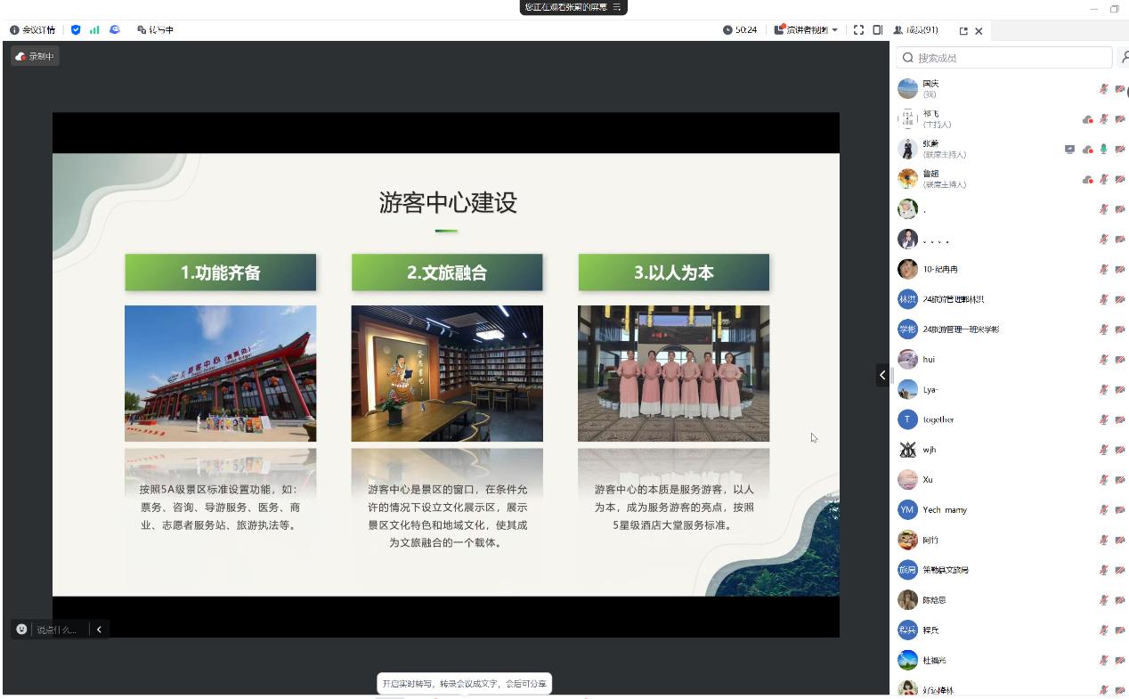Click the 录制中 cloud recording indicator
Image resolution: width=1129 pixels, height=699 pixels.
35,56
